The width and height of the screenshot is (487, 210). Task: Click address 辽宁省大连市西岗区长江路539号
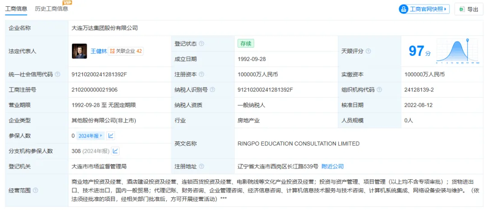278,167
